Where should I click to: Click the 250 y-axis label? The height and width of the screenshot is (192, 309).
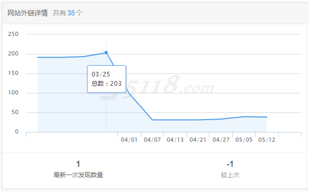(x=13, y=34)
